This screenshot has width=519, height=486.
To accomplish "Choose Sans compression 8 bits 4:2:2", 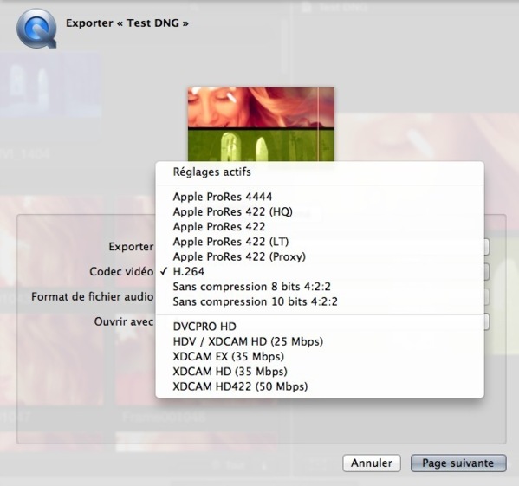I will tap(320, 287).
